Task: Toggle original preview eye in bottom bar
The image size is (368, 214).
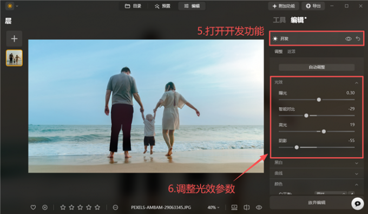Action: coord(259,208)
